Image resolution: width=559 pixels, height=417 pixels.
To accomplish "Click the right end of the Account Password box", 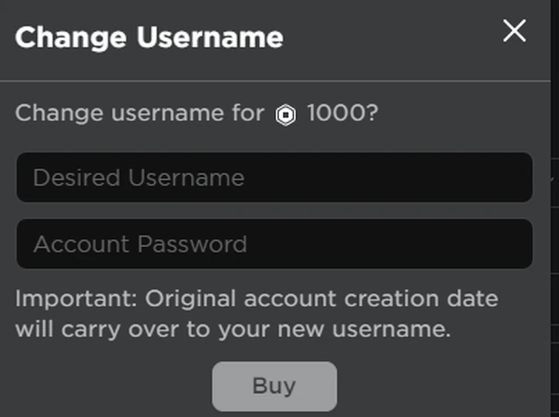I will pyautogui.click(x=511, y=244).
